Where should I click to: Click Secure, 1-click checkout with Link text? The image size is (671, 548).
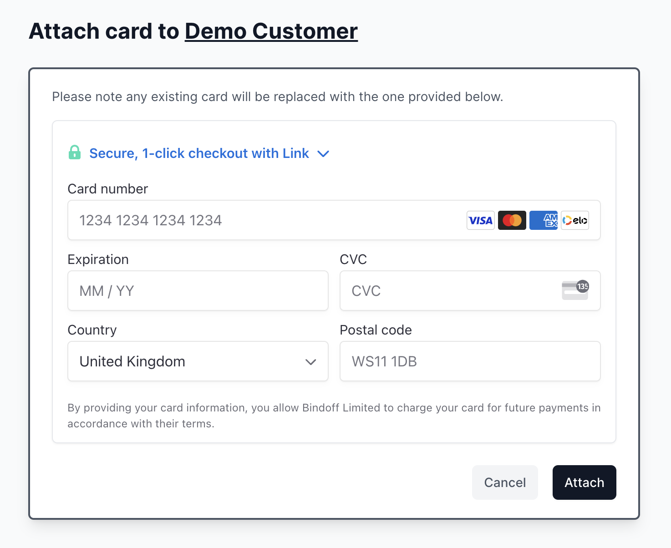click(x=199, y=153)
